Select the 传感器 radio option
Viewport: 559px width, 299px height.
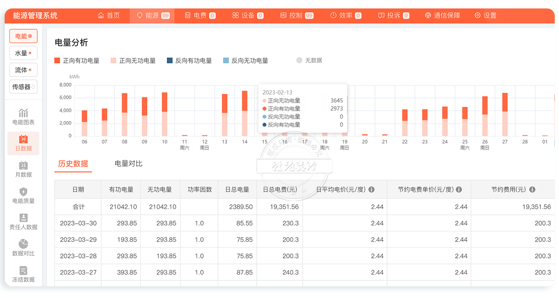tap(23, 87)
